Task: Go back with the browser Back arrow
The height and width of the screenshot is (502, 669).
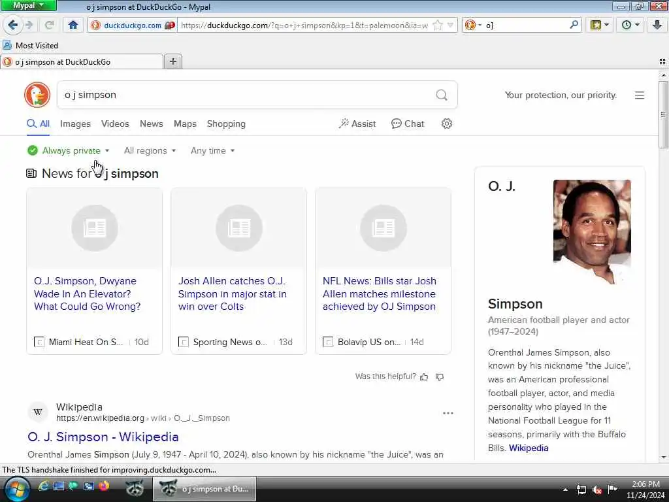Action: pyautogui.click(x=12, y=25)
